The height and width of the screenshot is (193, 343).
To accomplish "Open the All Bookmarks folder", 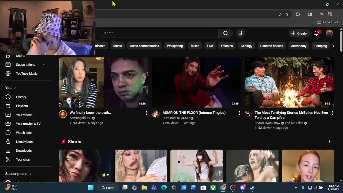I will coord(329,23).
